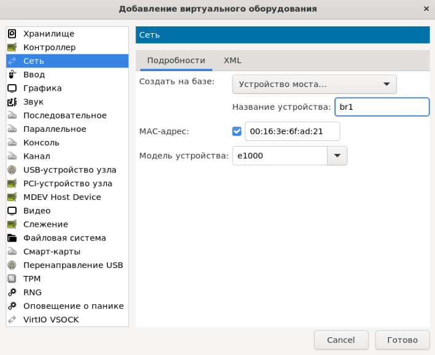
Task: Select Видео in the hardware list
Action: [37, 211]
